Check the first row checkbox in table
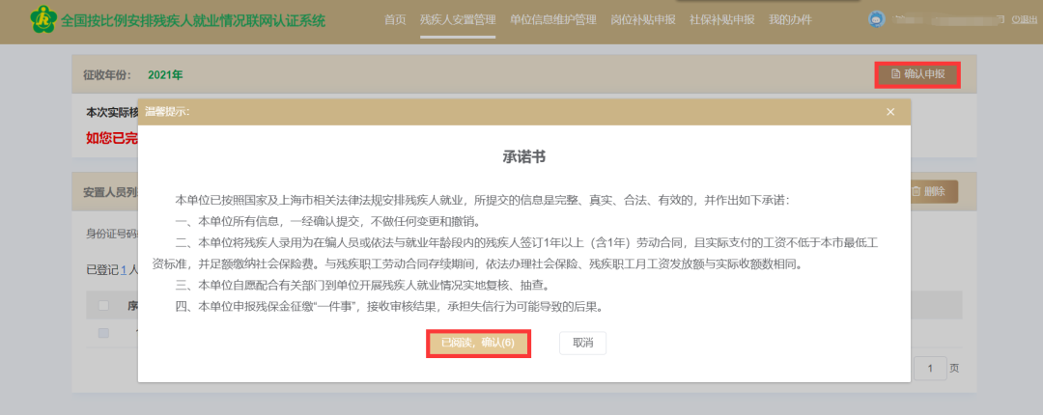The width and height of the screenshot is (1043, 415). [103, 333]
